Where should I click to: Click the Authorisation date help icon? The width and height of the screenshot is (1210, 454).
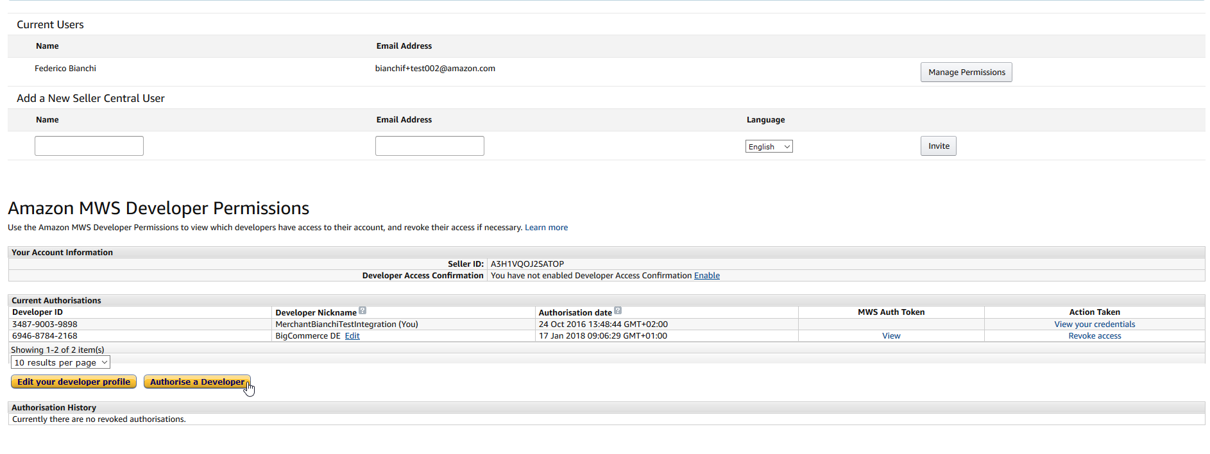tap(618, 311)
